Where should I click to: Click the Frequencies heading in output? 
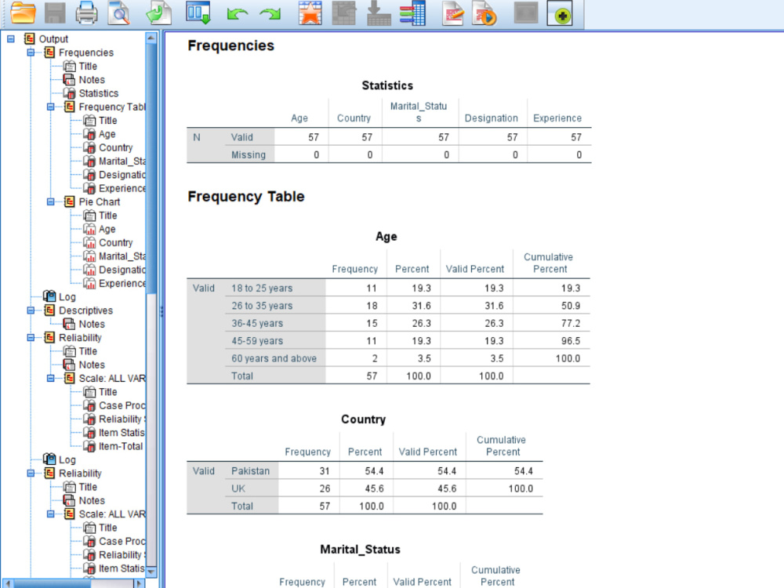[231, 45]
